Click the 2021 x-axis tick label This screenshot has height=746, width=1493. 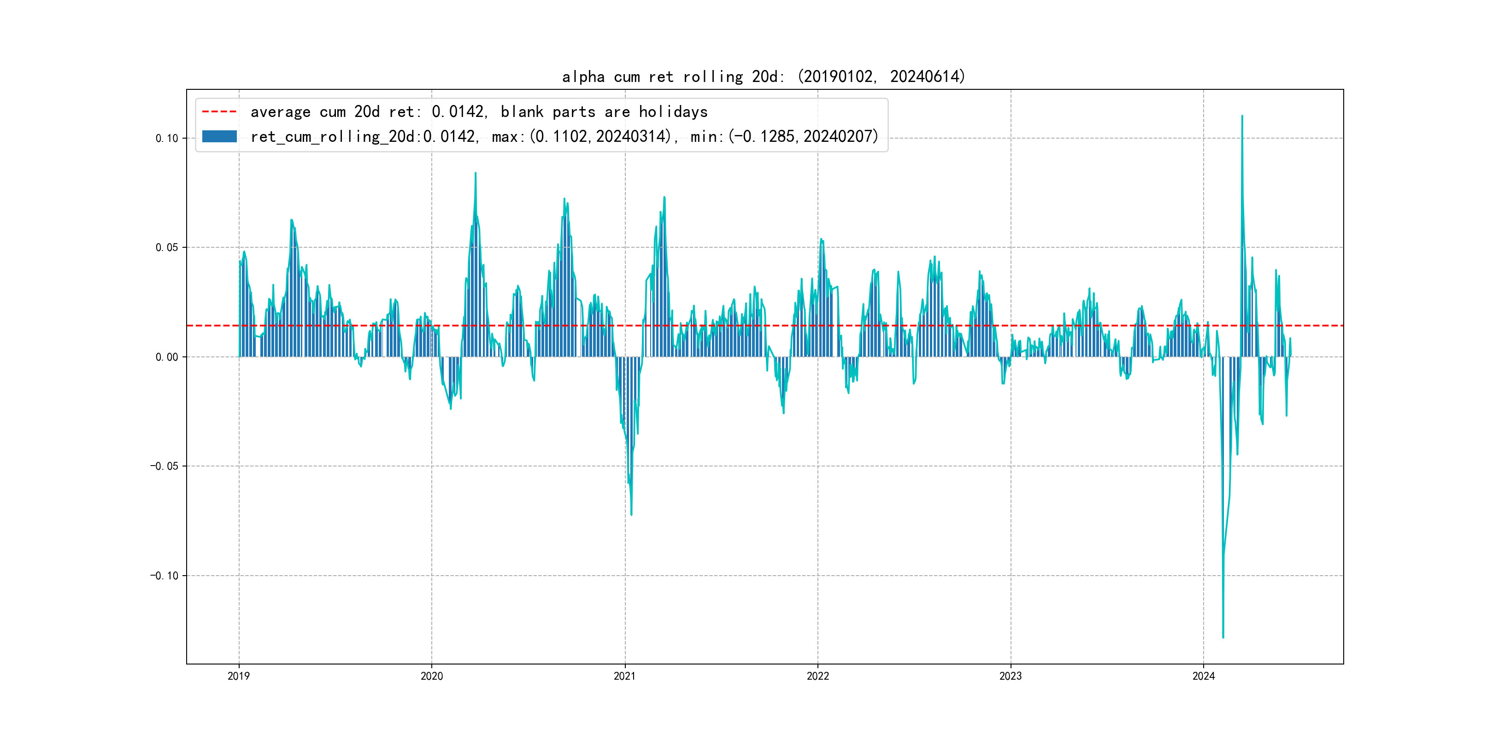tap(625, 676)
